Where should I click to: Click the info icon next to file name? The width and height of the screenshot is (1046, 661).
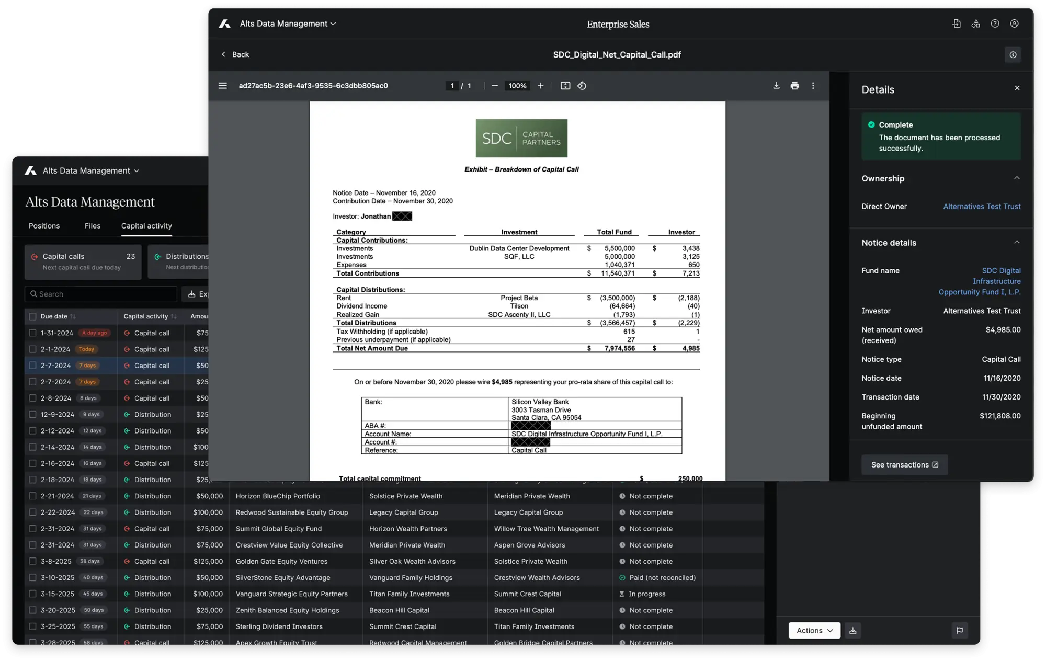pyautogui.click(x=1013, y=55)
